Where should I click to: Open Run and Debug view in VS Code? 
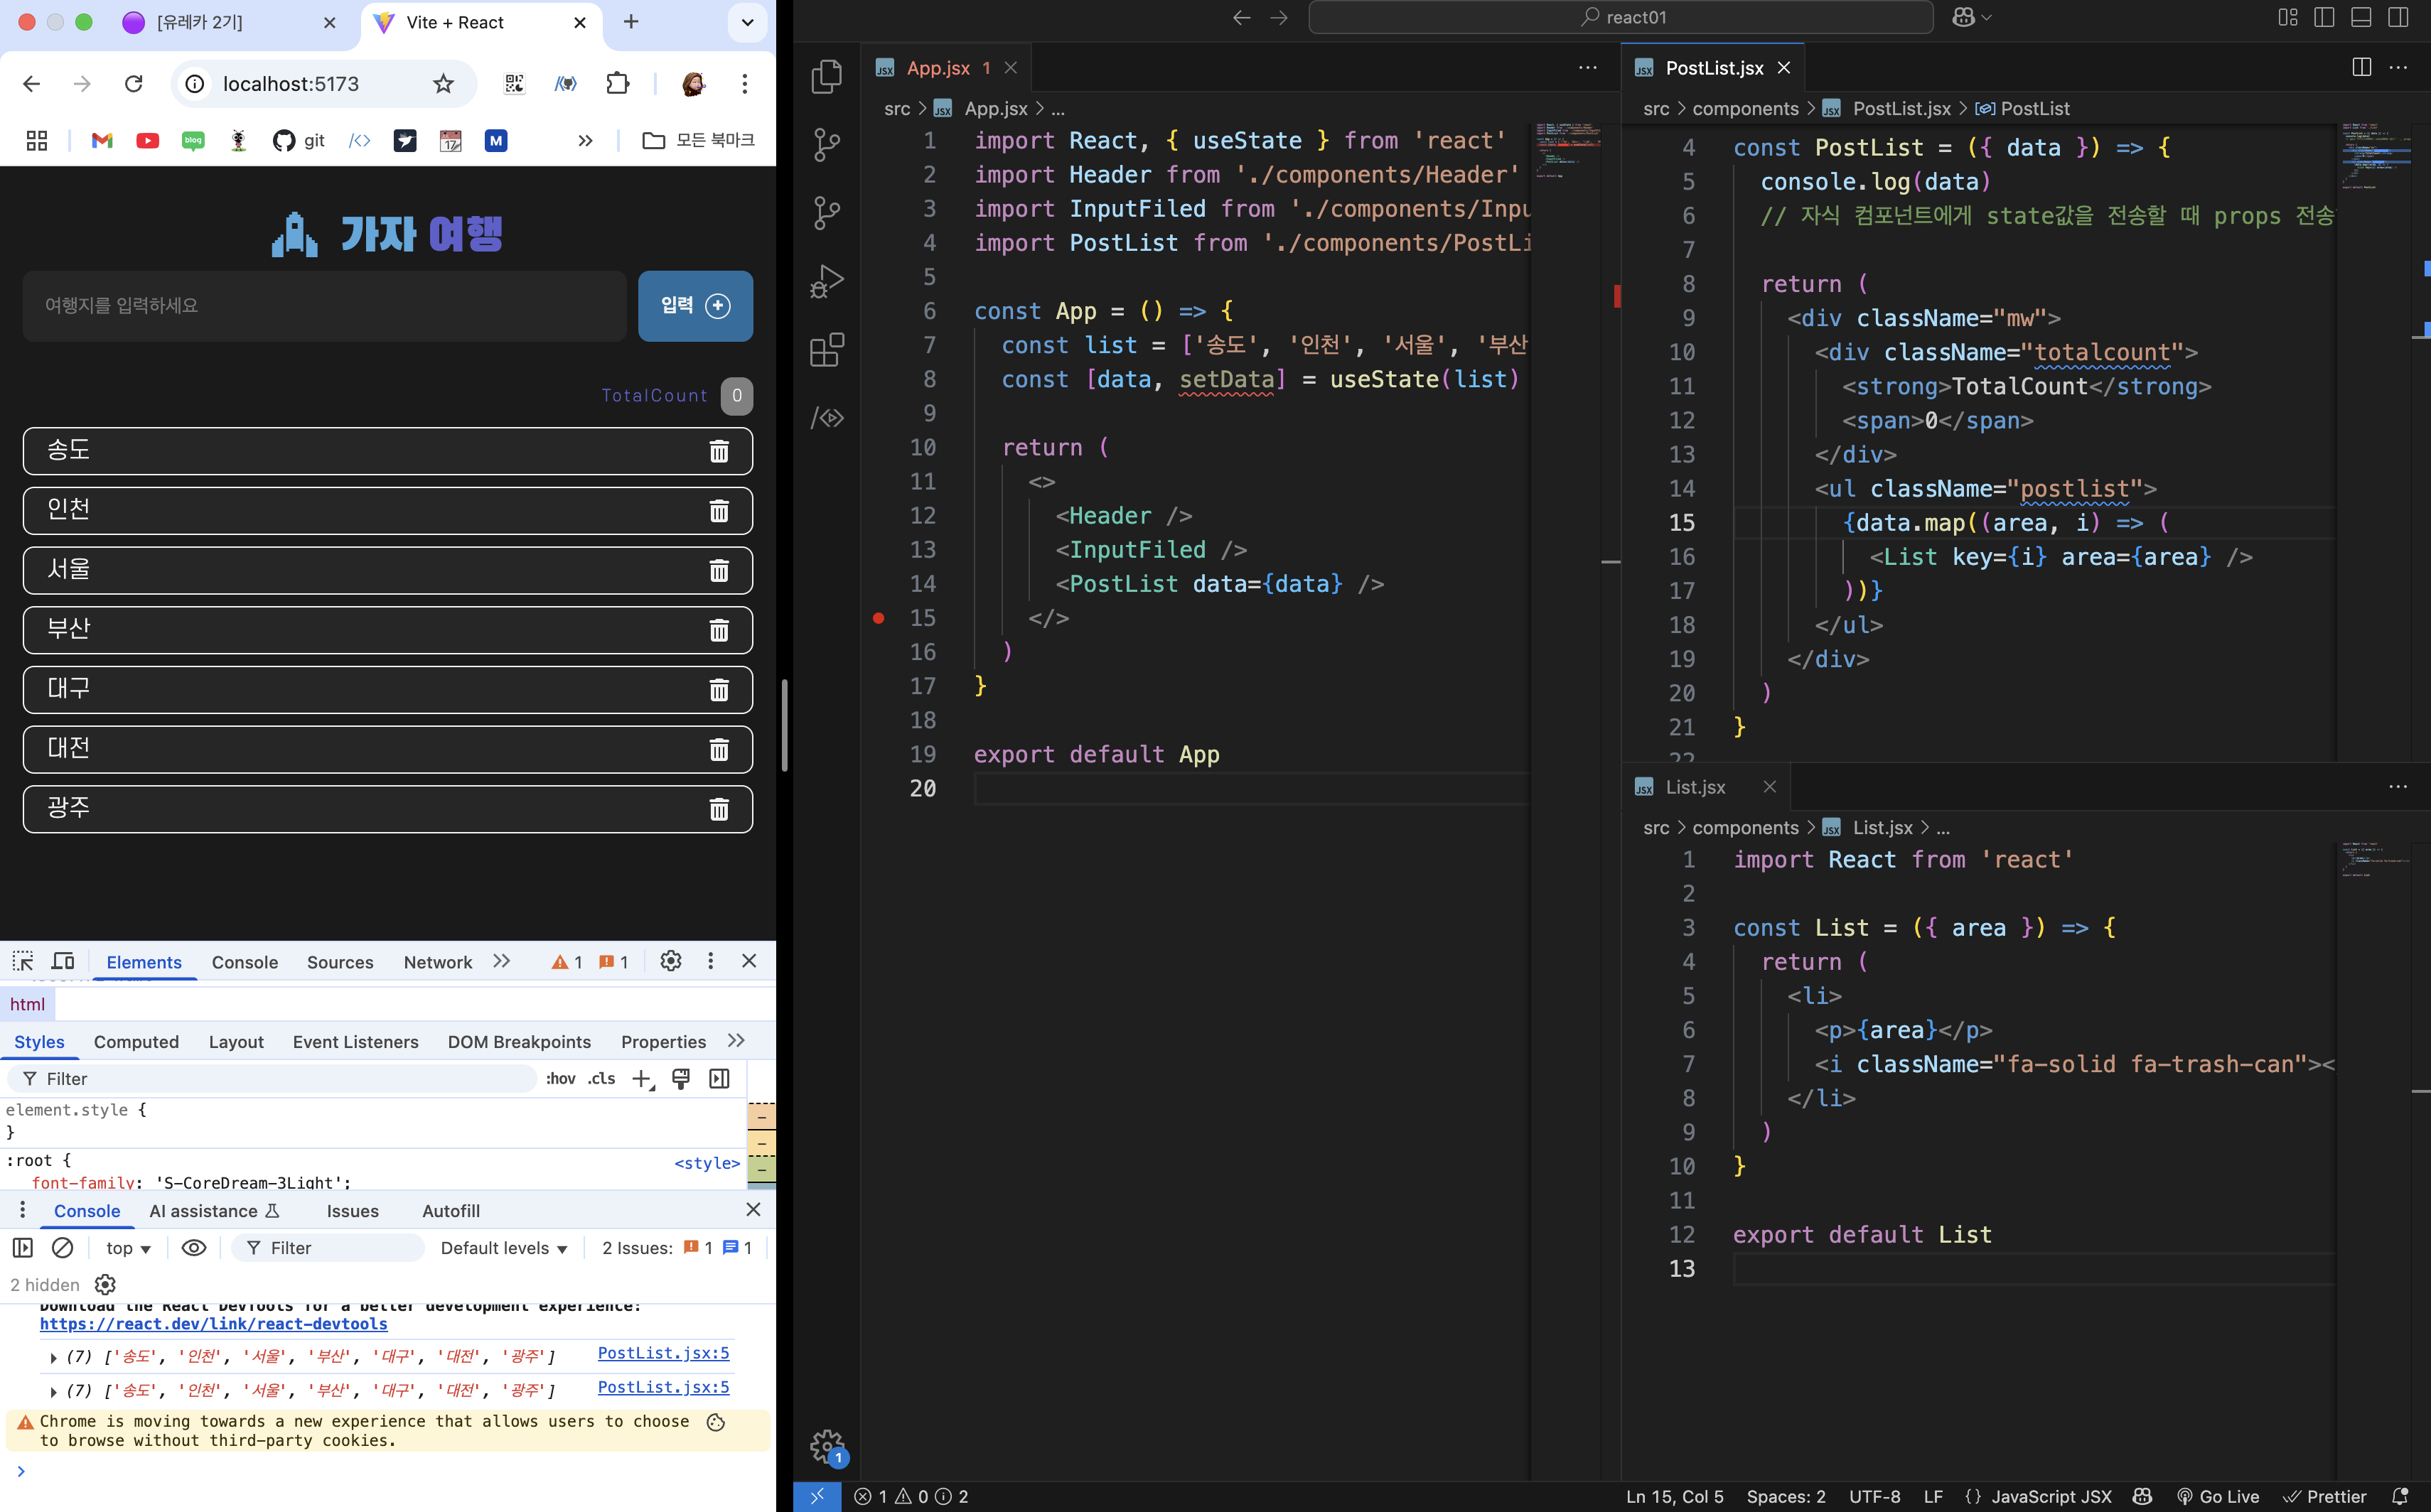(x=827, y=281)
